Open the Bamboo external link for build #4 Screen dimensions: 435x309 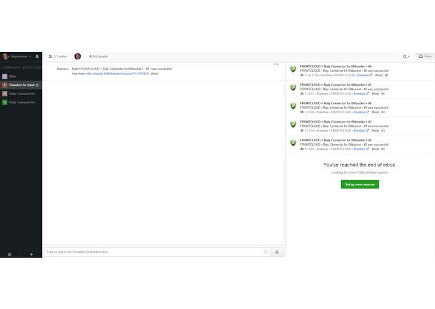pos(361,112)
